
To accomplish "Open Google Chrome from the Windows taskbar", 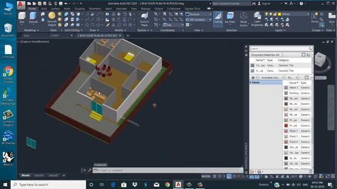I will click(167, 184).
